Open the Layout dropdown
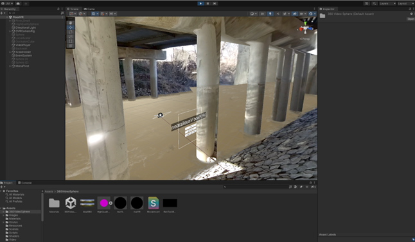This screenshot has width=415, height=242. [406, 3]
